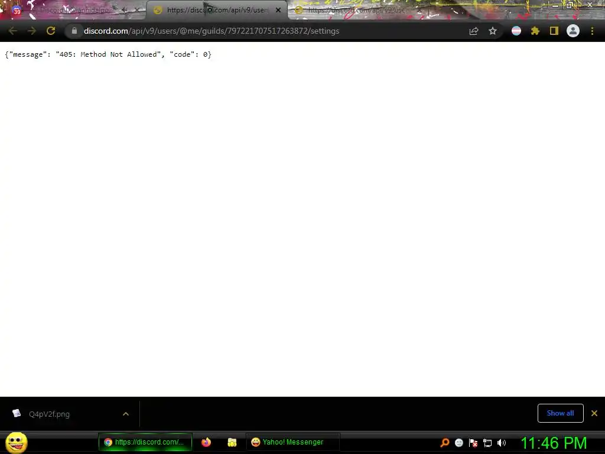The height and width of the screenshot is (454, 605).
Task: Close the downloads bar
Action: (594, 413)
